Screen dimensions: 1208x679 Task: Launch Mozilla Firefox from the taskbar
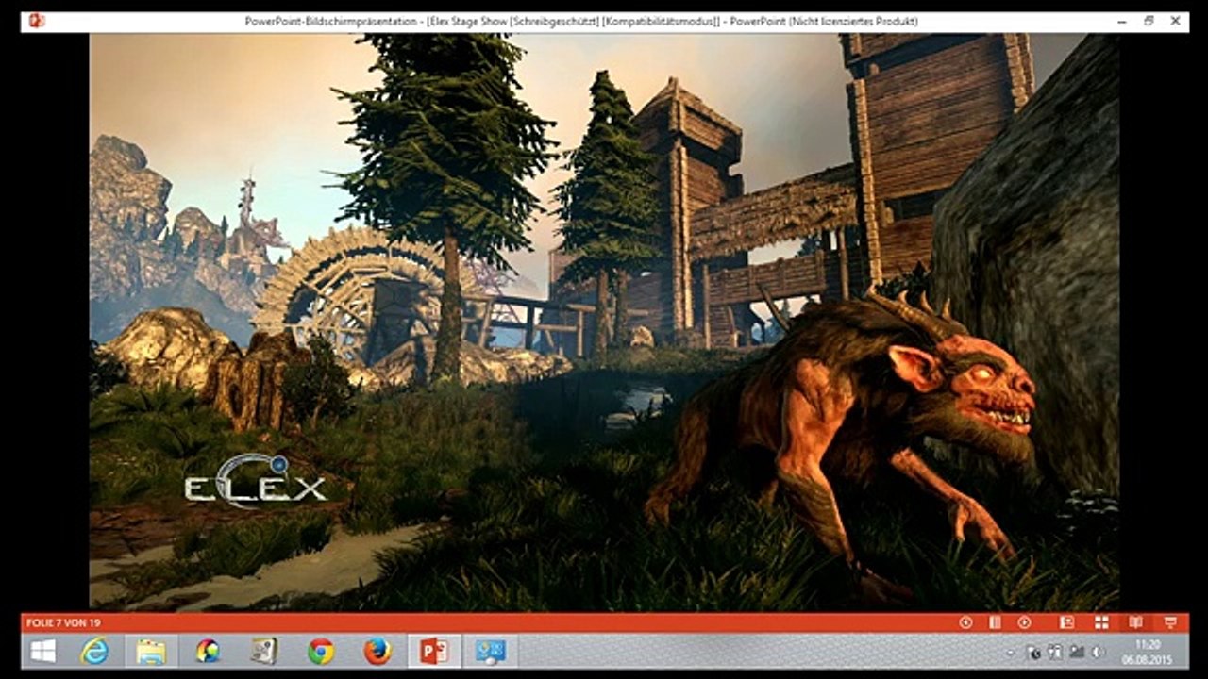(377, 651)
